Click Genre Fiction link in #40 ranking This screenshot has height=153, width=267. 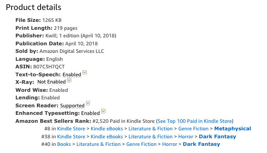tap(141, 144)
